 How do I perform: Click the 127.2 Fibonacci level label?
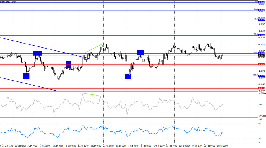(x=255, y=52)
